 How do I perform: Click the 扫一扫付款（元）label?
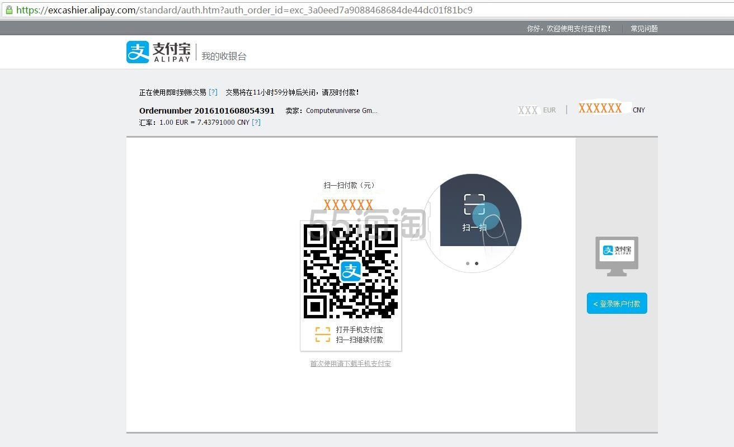(x=349, y=185)
